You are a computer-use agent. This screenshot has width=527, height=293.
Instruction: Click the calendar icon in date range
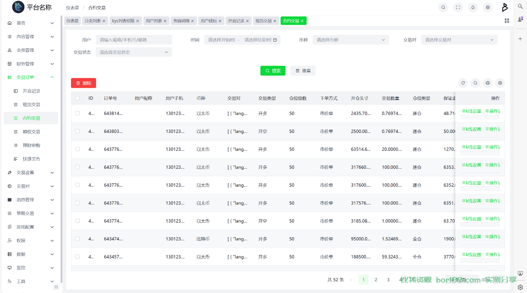[275, 40]
